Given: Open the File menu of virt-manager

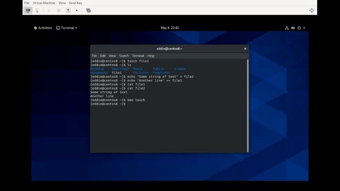Looking at the screenshot, I should tap(27, 3).
